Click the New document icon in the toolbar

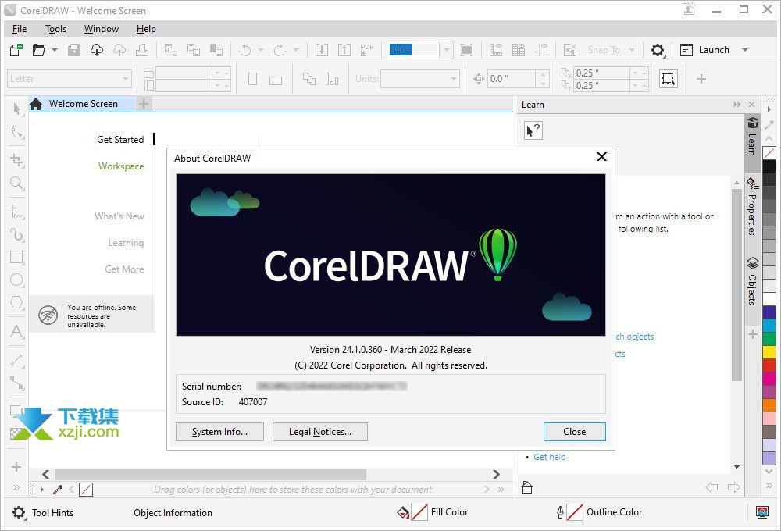(16, 50)
